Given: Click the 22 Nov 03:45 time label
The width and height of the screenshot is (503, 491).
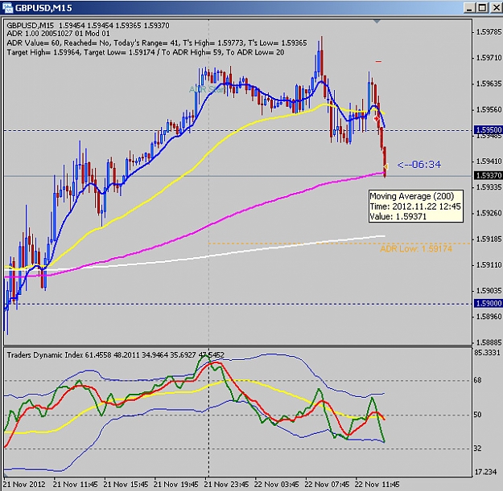Looking at the screenshot, I should pyautogui.click(x=277, y=484).
